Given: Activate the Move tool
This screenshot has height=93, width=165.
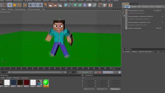Looking at the screenshot, I should [10, 5].
